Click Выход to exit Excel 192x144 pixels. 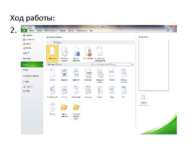pyautogui.click(x=26, y=91)
